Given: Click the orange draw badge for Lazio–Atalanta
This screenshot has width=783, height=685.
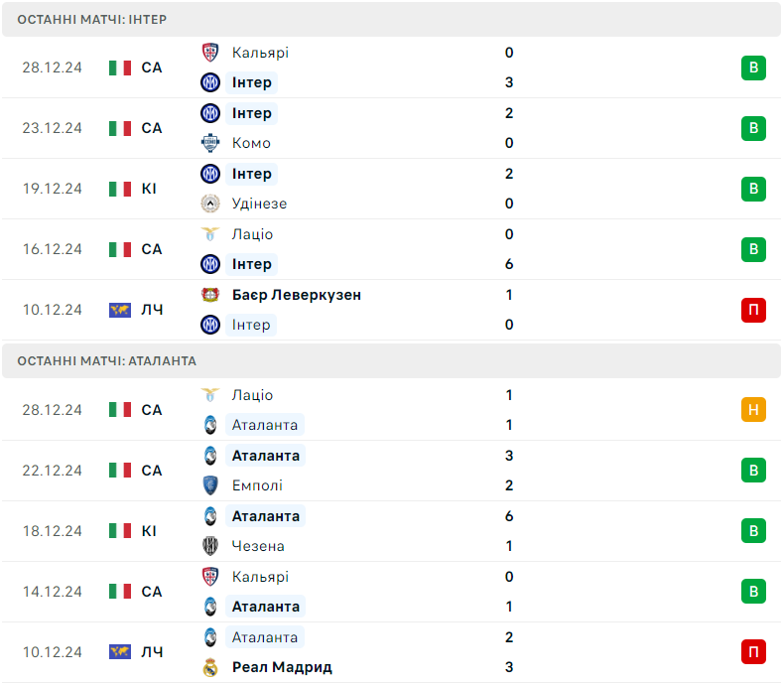Looking at the screenshot, I should (753, 410).
